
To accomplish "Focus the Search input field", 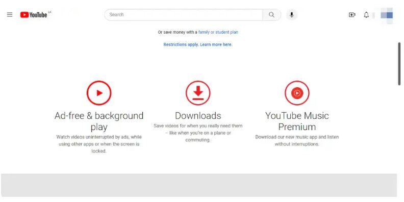I will click(x=184, y=15).
